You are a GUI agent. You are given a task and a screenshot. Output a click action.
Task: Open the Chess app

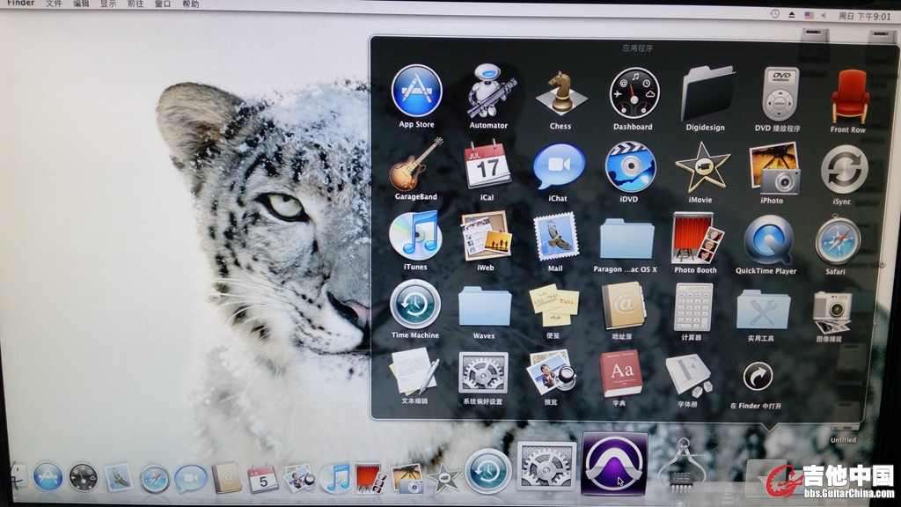(x=560, y=93)
